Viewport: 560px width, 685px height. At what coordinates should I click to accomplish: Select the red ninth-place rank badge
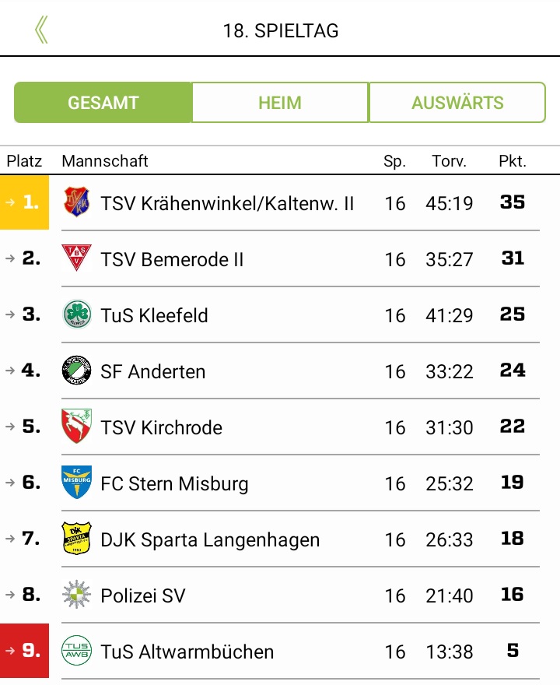click(24, 651)
